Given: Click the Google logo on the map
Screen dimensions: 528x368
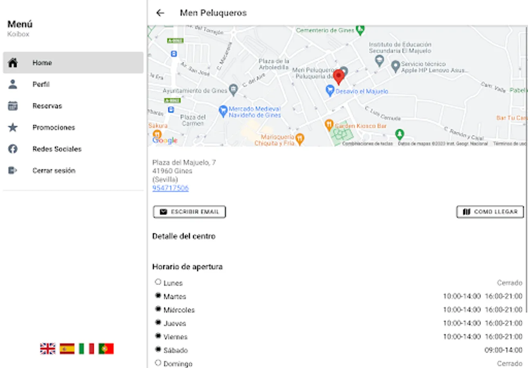Looking at the screenshot, I should tap(165, 140).
